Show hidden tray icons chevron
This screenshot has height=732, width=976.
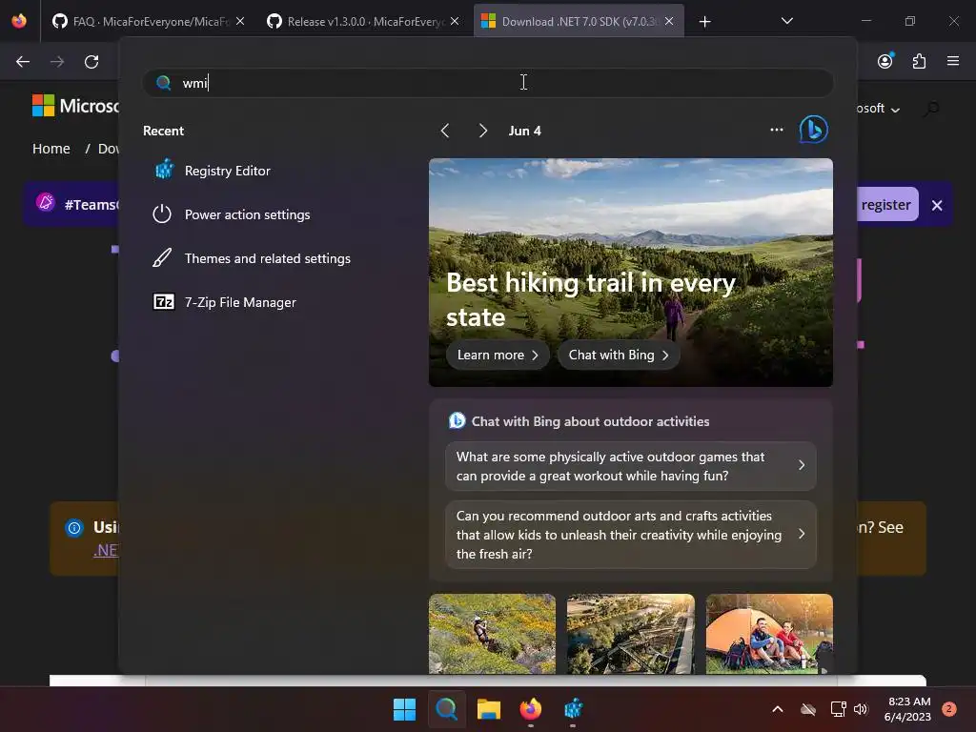778,709
